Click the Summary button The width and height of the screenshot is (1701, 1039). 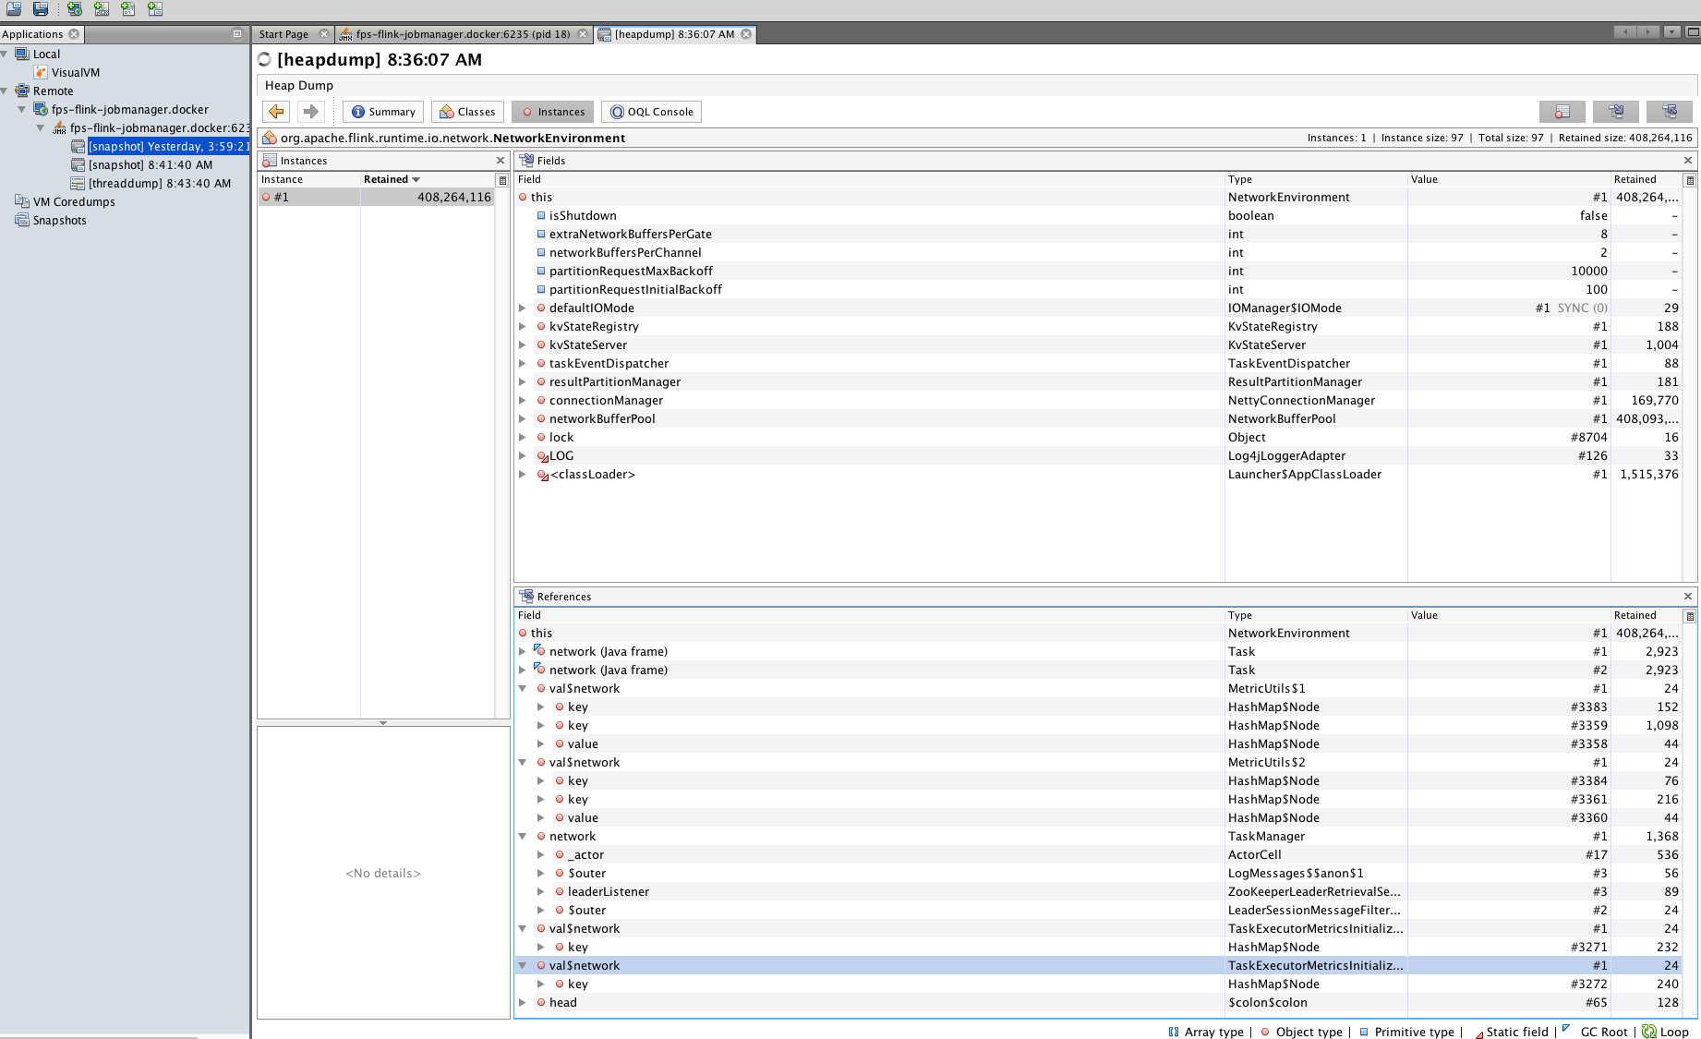(383, 112)
